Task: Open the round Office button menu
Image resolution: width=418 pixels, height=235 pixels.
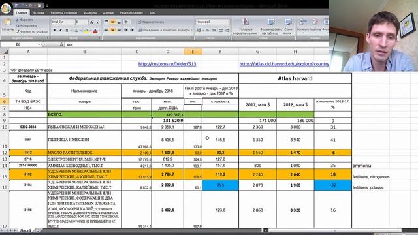Action: pos(6,8)
